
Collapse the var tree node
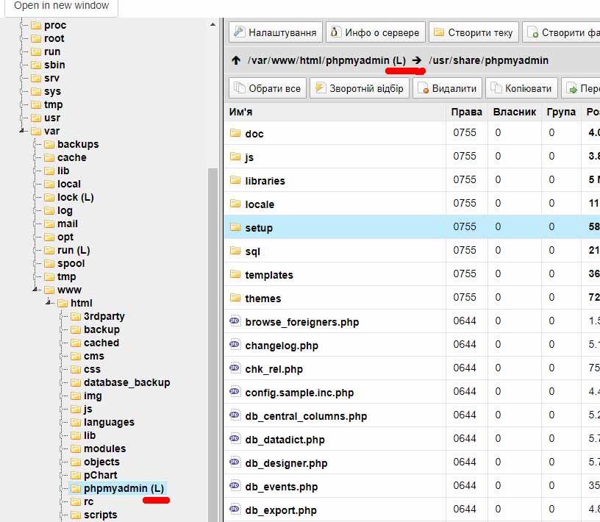(x=22, y=131)
